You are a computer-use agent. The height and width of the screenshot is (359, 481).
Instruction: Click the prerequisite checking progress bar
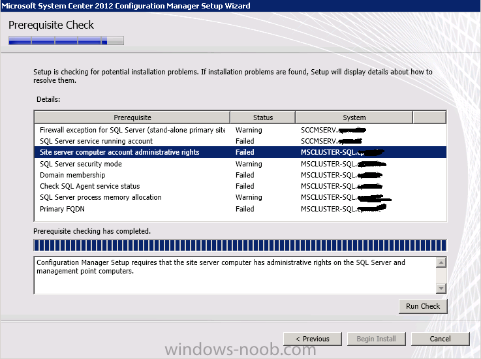(240, 245)
